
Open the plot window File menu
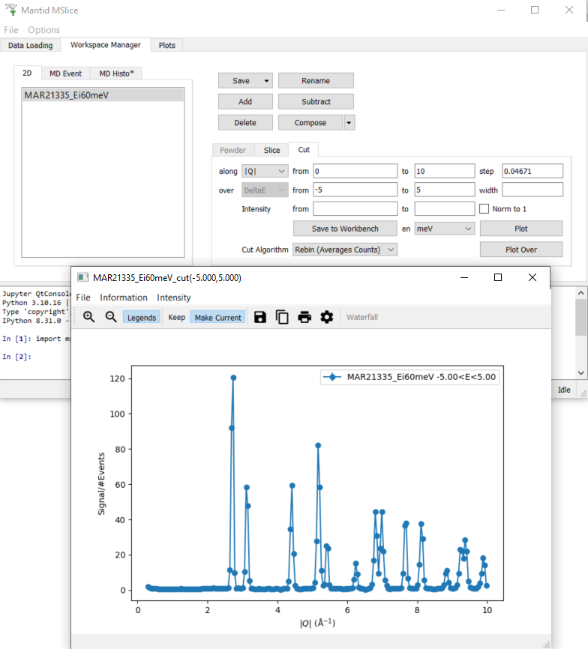point(83,298)
